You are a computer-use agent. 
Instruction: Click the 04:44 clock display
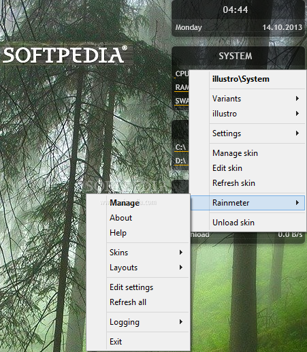[x=236, y=10]
